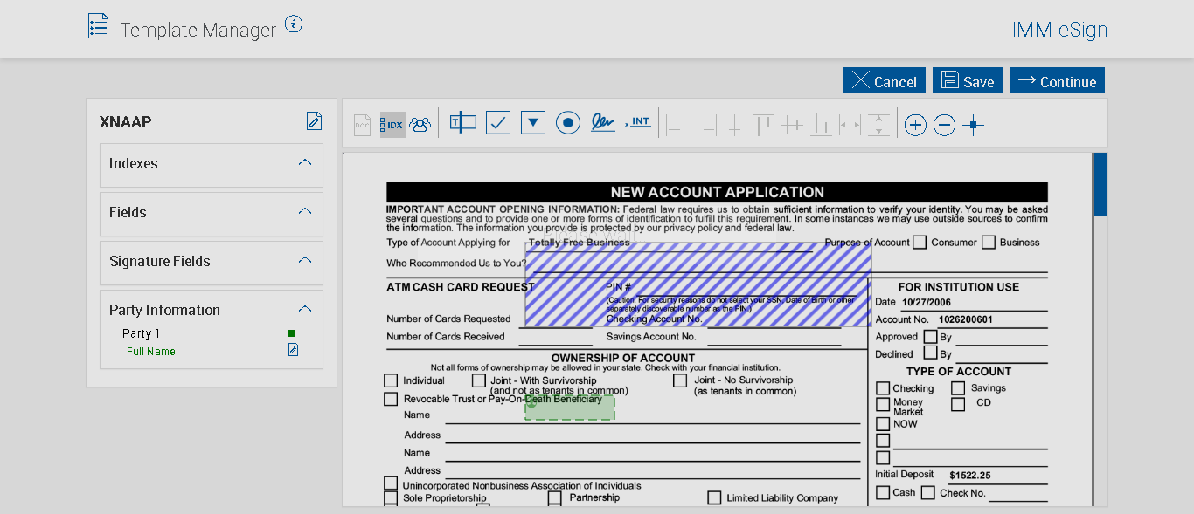
Task: Click the Cancel button
Action: pyautogui.click(x=884, y=81)
